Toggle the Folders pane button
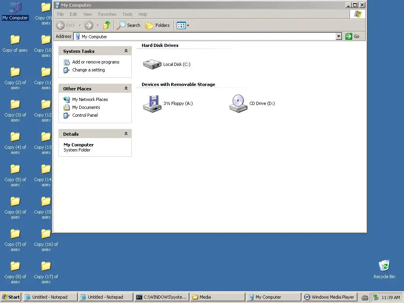Viewport: 404px width, 303px height. coord(157,25)
